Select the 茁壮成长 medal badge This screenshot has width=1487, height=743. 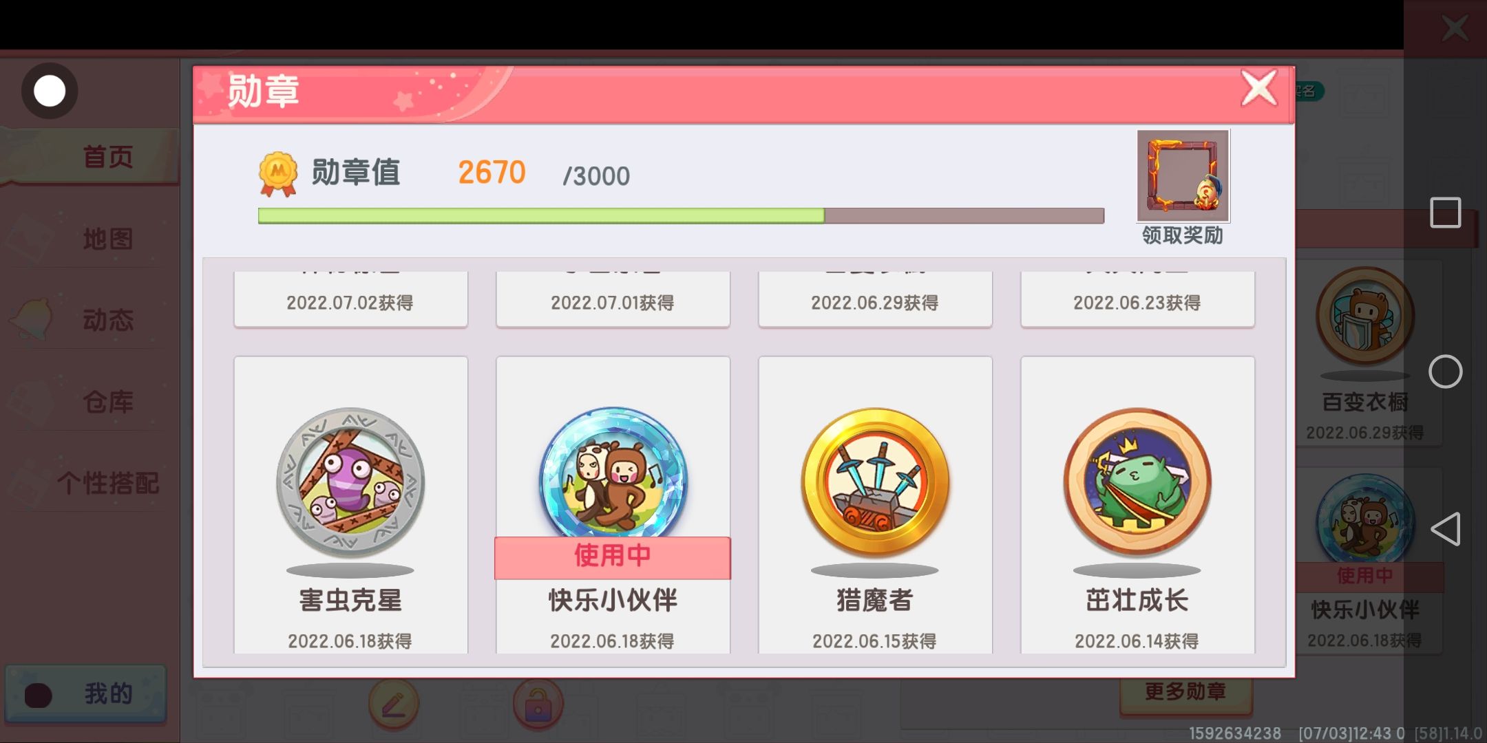1137,482
